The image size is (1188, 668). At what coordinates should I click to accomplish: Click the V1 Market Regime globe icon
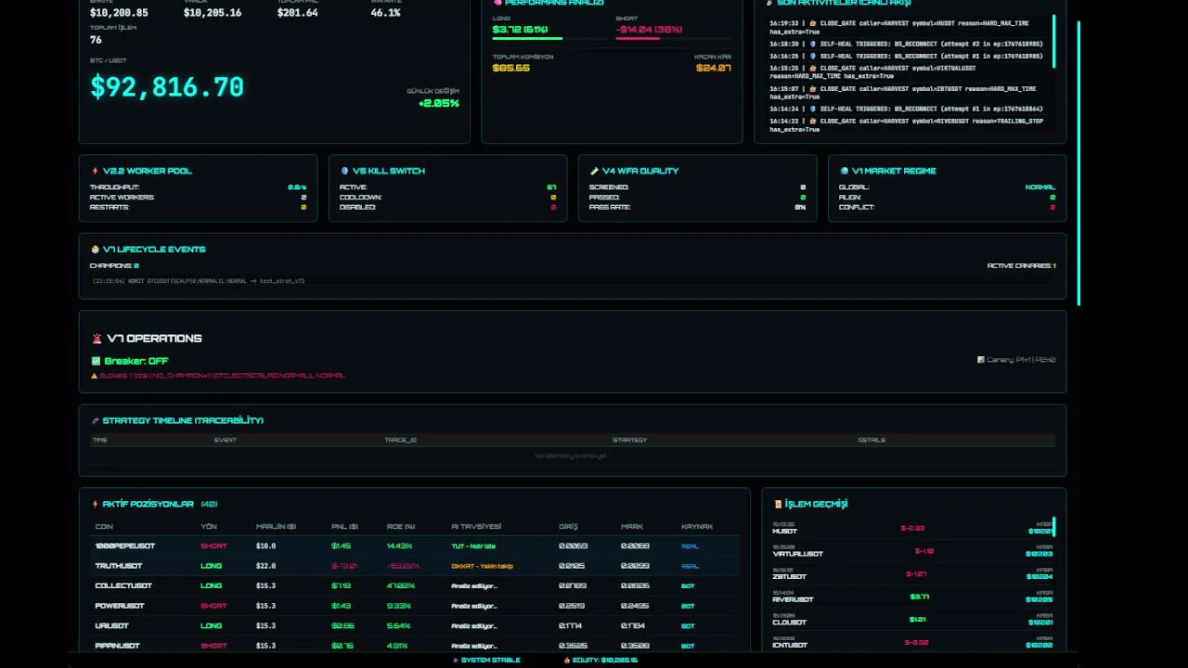pyautogui.click(x=844, y=171)
